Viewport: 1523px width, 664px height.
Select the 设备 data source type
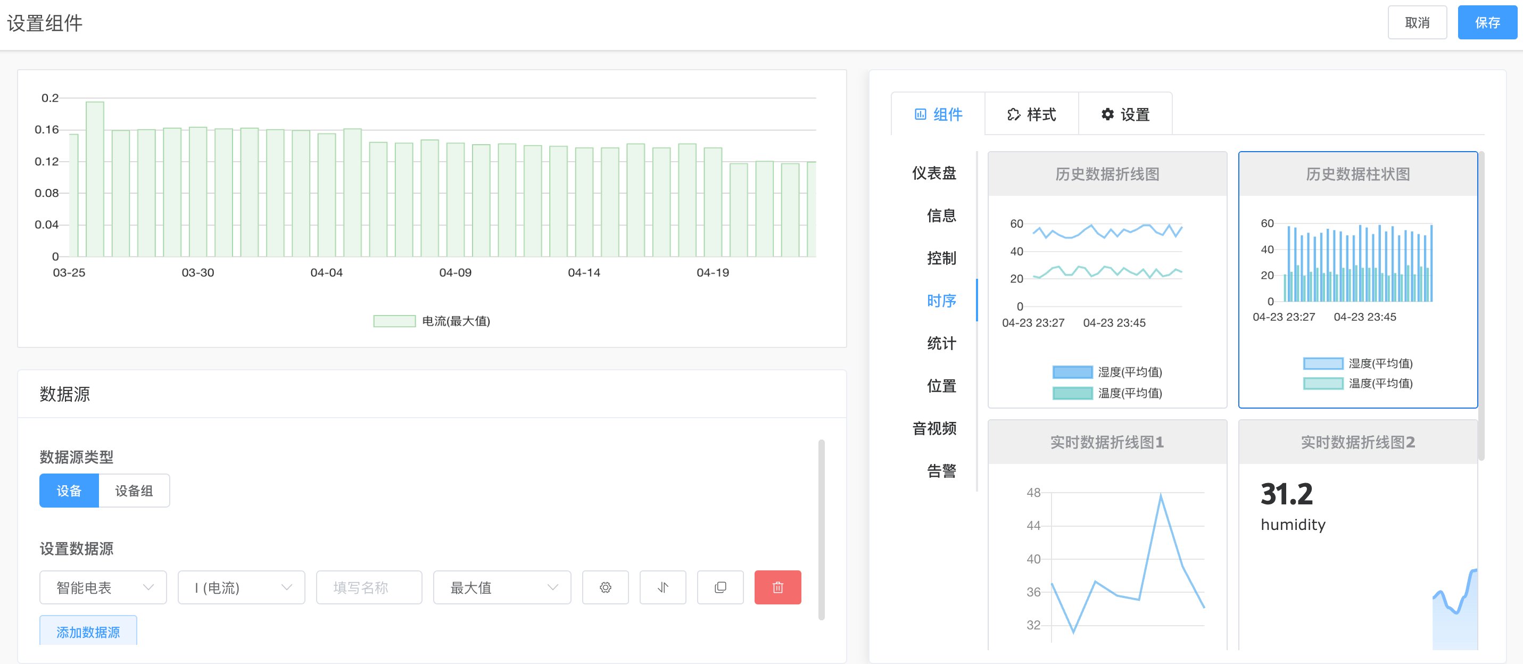coord(69,490)
